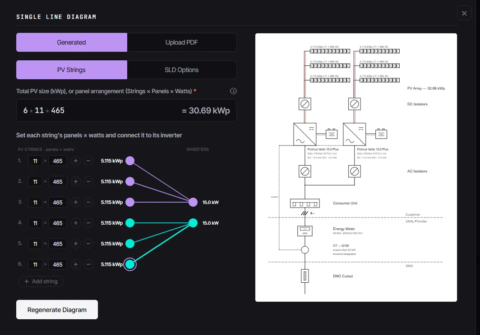Image resolution: width=480 pixels, height=335 pixels.
Task: Click Regenerate Diagram button
Action: tap(57, 310)
